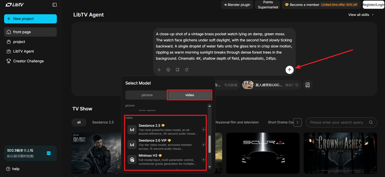Image resolution: width=385 pixels, height=177 pixels.
Task: Start a New project
Action: tap(30, 19)
